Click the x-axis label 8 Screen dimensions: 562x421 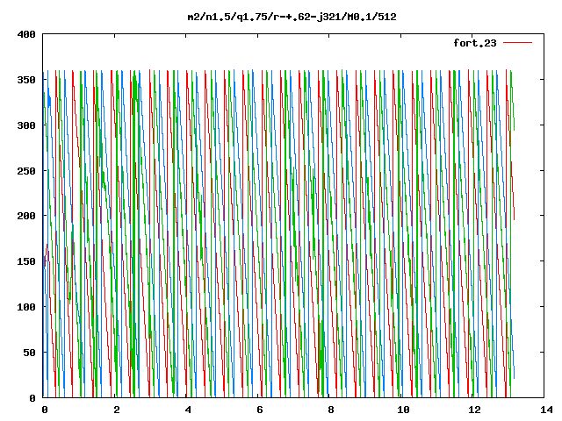tap(331, 410)
